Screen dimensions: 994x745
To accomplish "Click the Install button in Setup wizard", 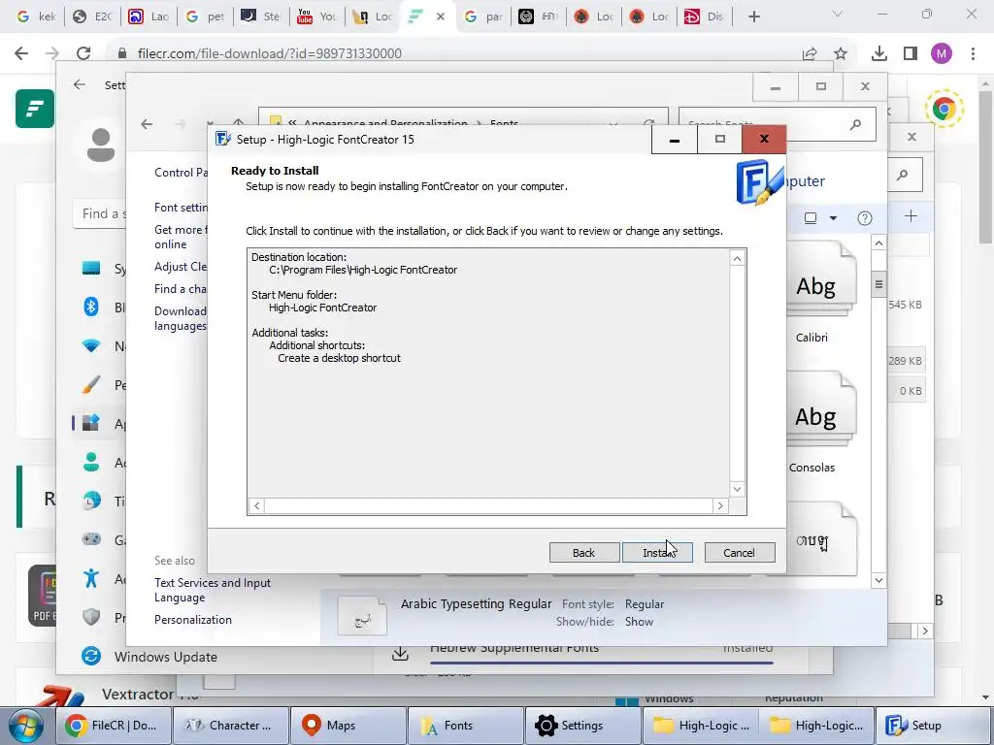I will (x=657, y=552).
